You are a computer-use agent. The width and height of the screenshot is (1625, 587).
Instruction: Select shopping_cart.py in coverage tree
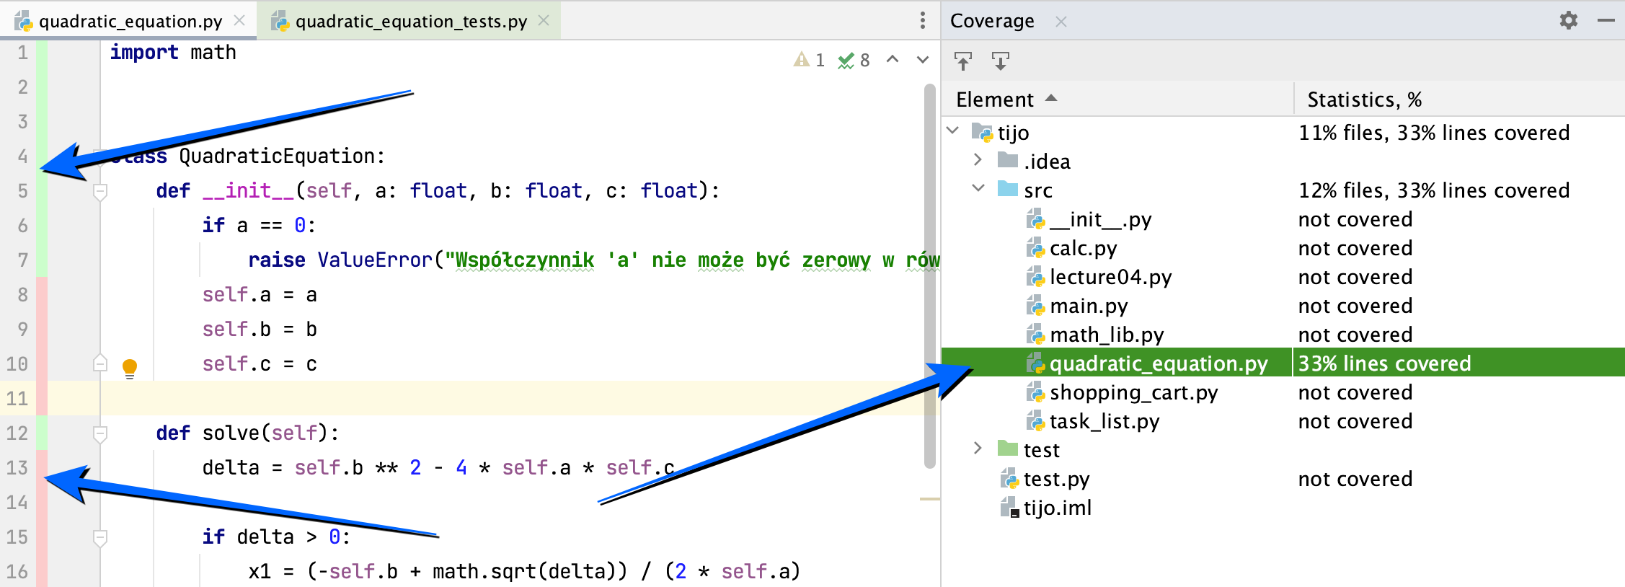point(1133,393)
